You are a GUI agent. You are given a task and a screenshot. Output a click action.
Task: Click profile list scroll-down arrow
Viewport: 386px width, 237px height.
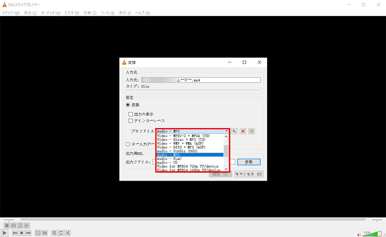[x=226, y=169]
